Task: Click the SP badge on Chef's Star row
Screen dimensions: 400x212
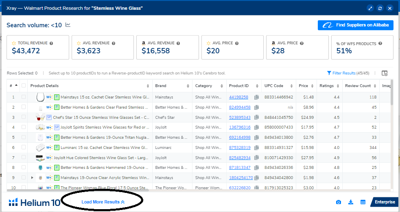Action: point(49,117)
